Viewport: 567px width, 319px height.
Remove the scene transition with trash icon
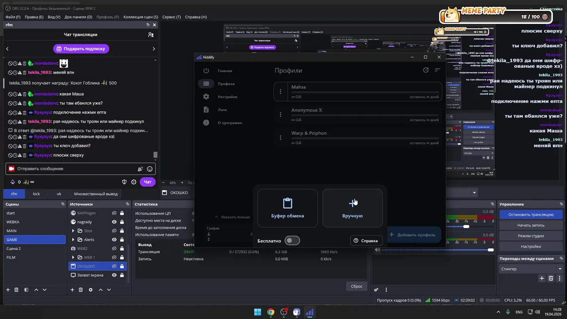(x=551, y=278)
